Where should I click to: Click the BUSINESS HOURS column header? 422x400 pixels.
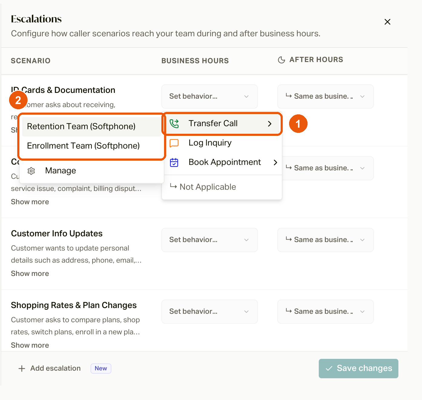pyautogui.click(x=195, y=61)
